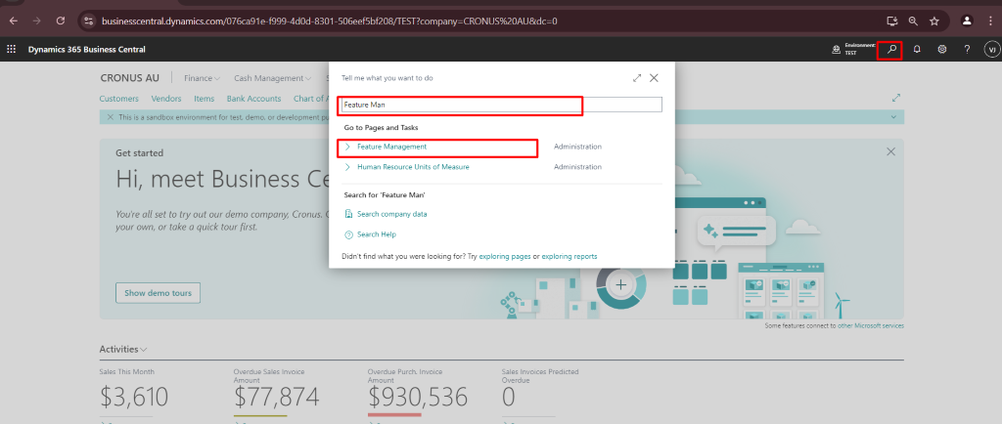Click the browser address bar URL
The width and height of the screenshot is (1002, 424).
(329, 21)
